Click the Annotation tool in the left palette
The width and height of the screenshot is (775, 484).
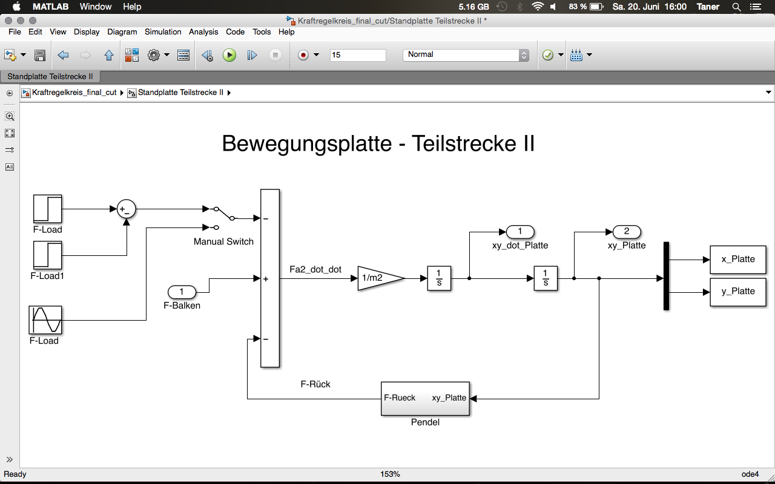tap(10, 167)
